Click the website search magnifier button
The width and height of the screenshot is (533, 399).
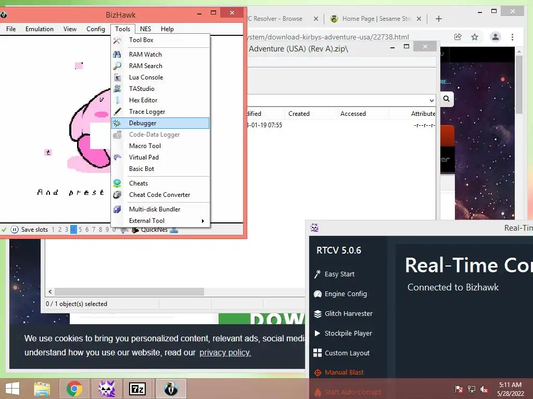pyautogui.click(x=447, y=99)
